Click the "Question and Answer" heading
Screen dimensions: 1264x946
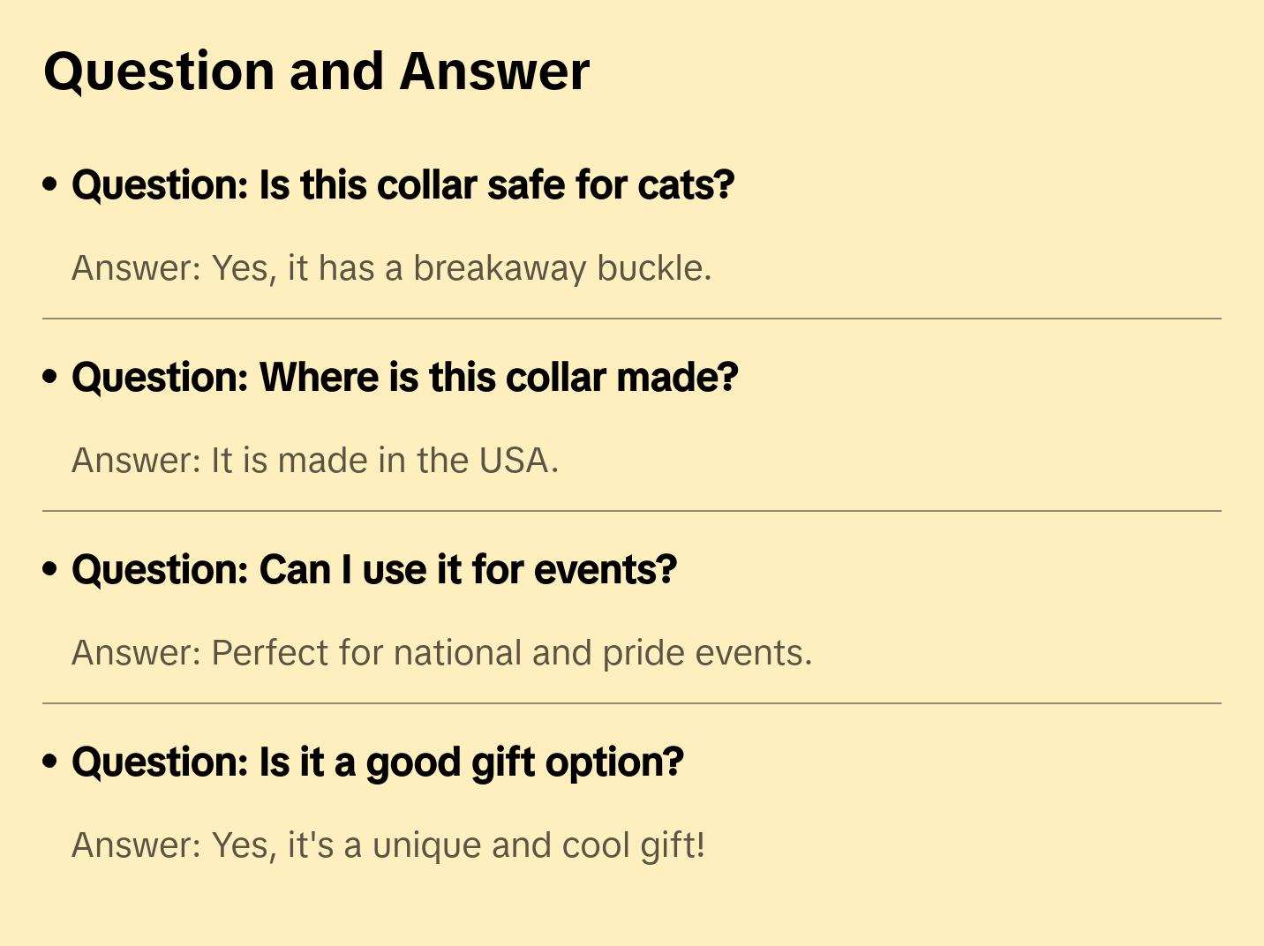coord(316,71)
